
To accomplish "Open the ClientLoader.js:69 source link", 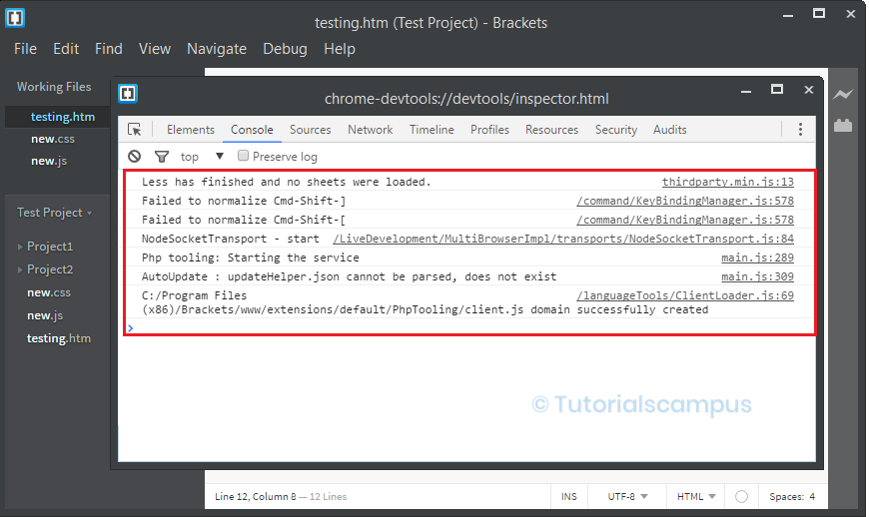I will click(x=685, y=295).
